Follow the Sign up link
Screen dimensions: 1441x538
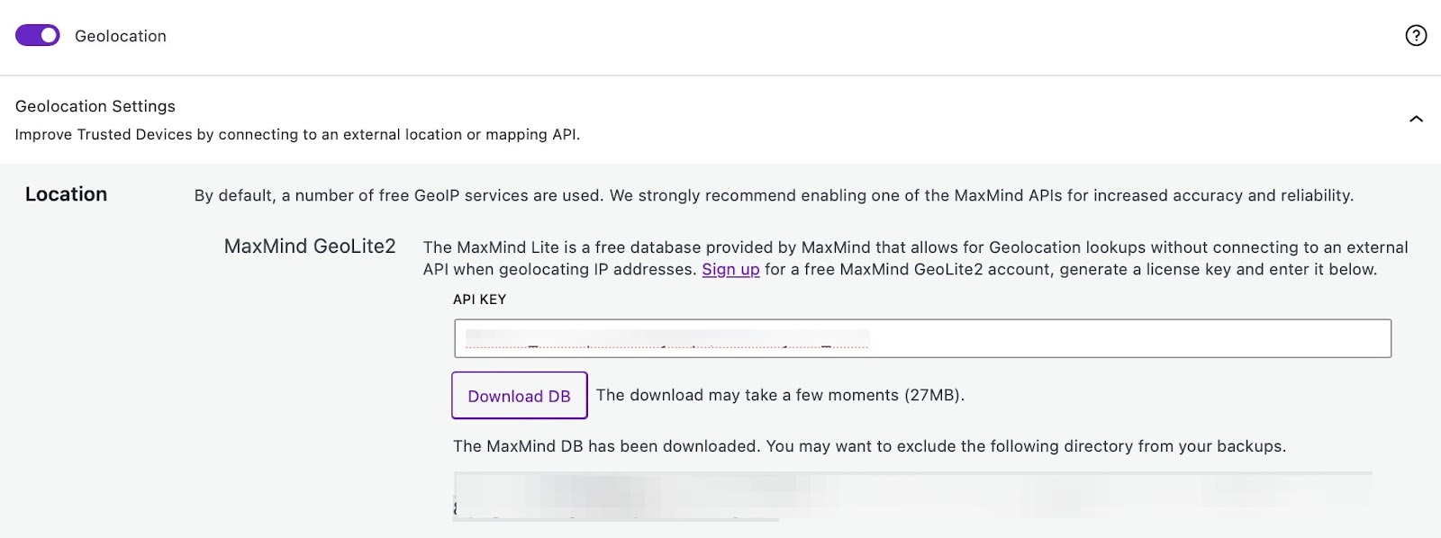[730, 269]
